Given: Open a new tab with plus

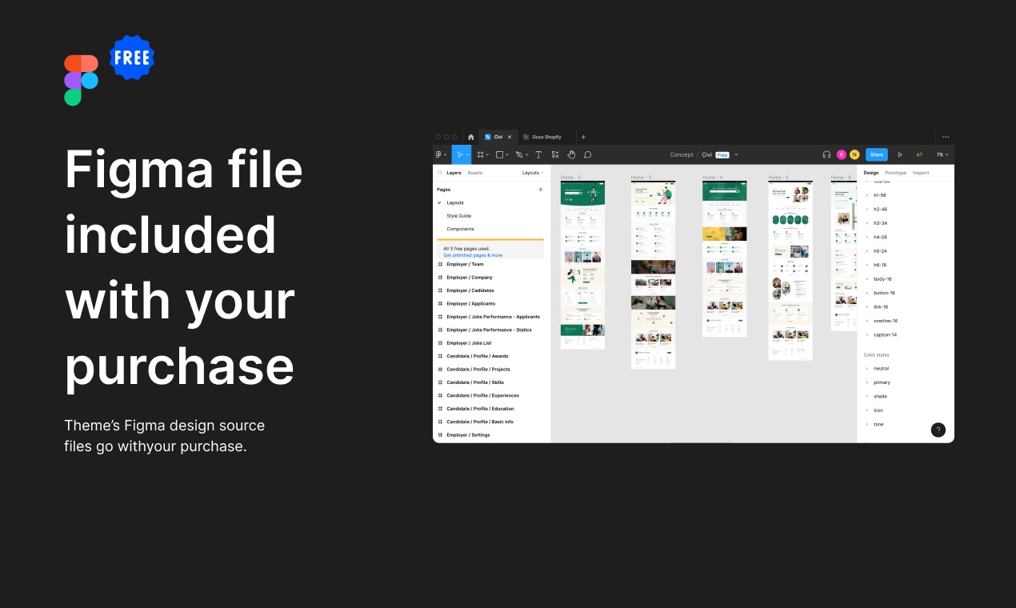Looking at the screenshot, I should [583, 137].
